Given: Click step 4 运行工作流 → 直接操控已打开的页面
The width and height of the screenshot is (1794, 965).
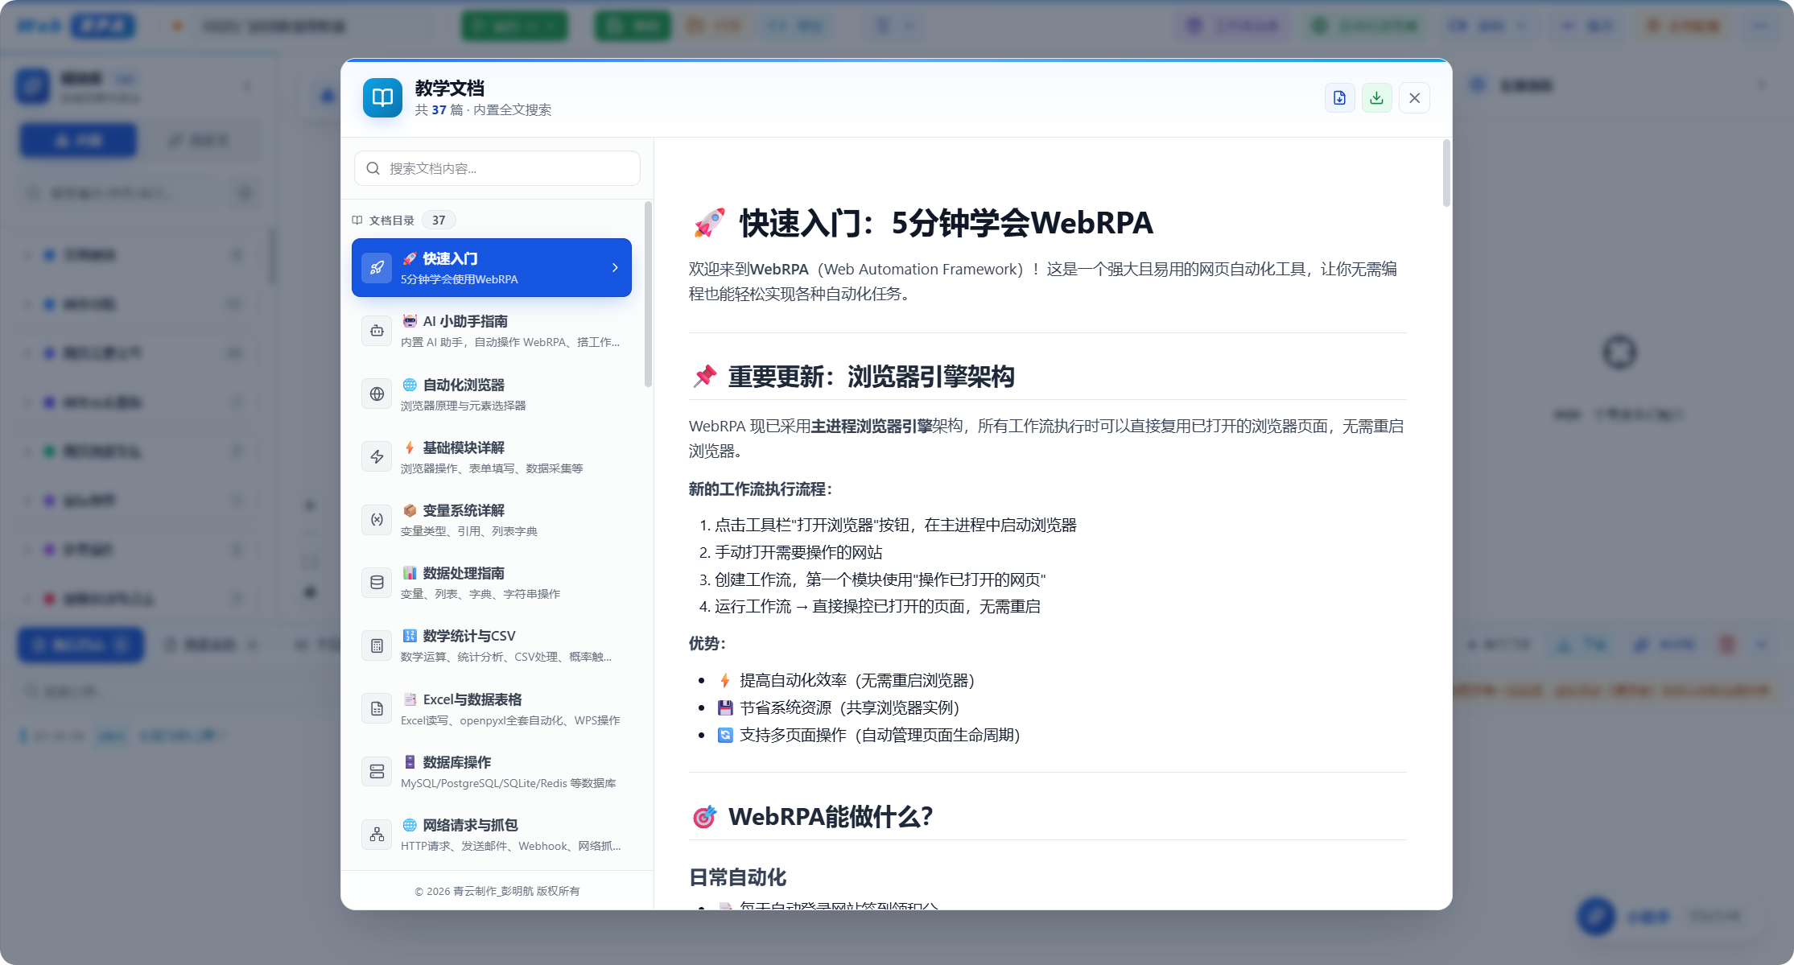Looking at the screenshot, I should (x=877, y=606).
